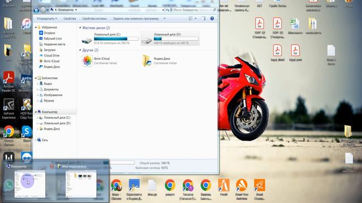Open Недавние места in favorites
The height and width of the screenshot is (203, 362).
pos(52,44)
